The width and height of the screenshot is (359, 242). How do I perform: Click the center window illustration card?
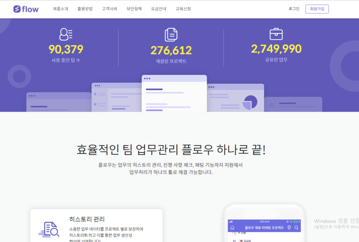[174, 93]
